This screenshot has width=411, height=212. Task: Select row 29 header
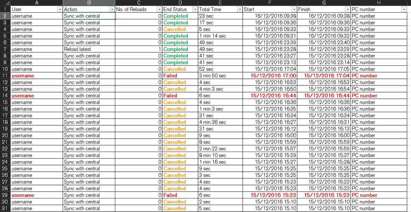click(5, 195)
